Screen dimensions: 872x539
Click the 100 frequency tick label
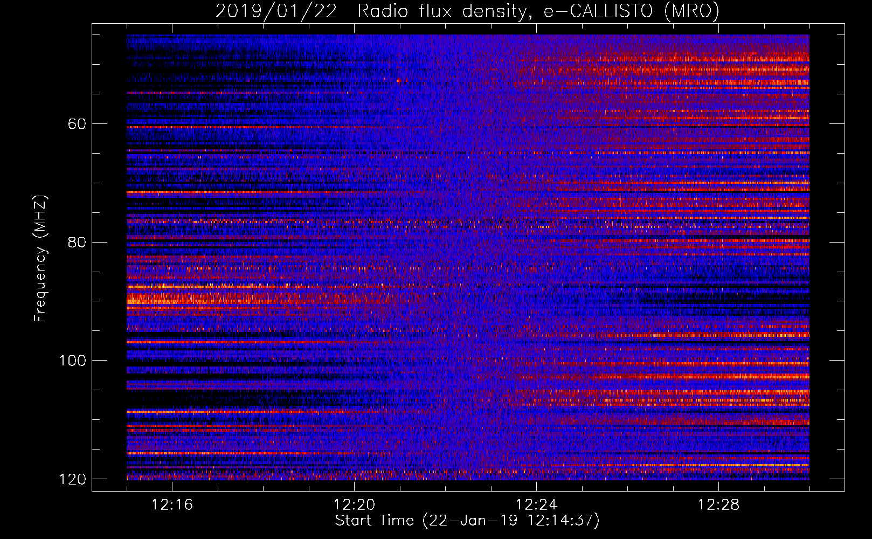(73, 361)
